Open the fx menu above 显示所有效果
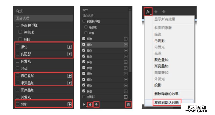 click(148, 12)
